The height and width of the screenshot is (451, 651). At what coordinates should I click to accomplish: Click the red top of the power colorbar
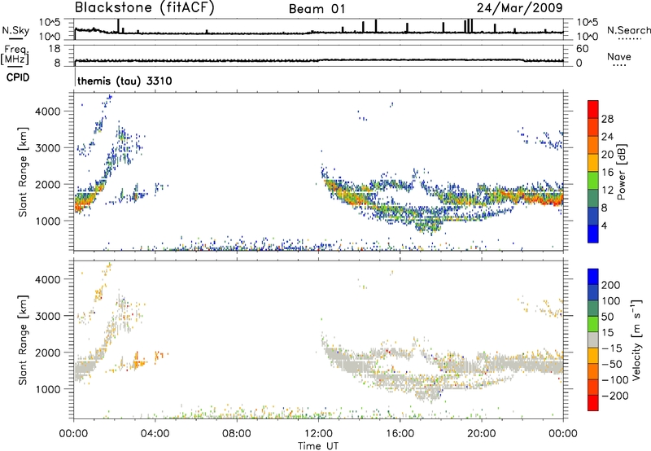(593, 110)
